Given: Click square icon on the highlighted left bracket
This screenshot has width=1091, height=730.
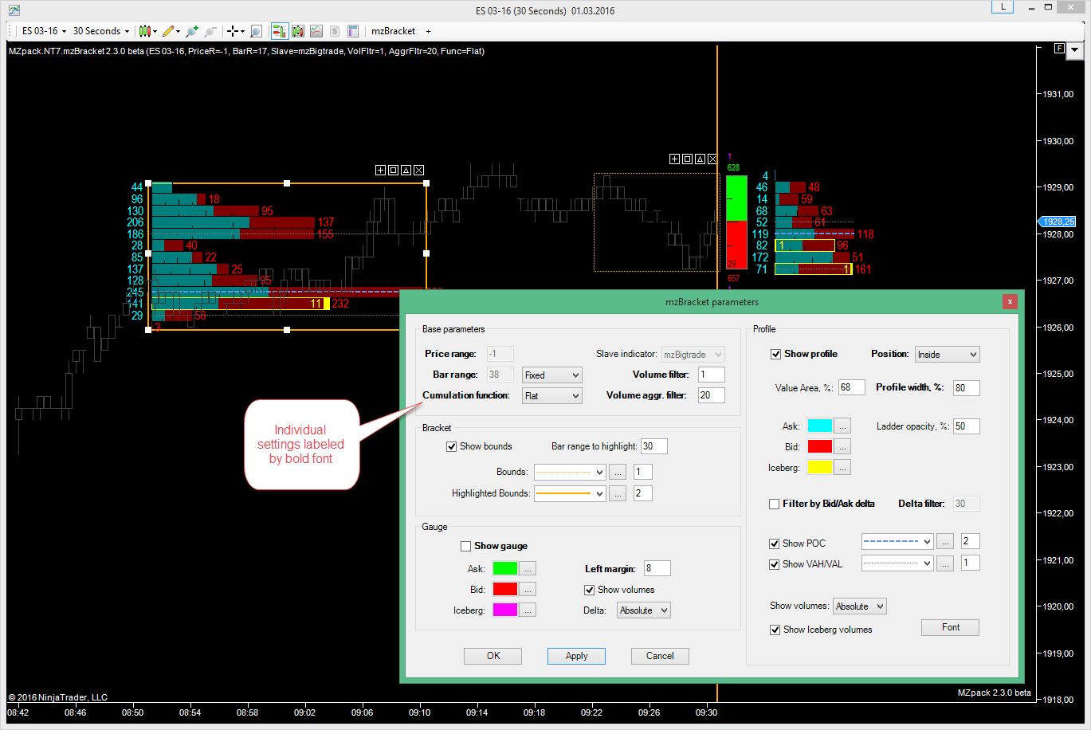Looking at the screenshot, I should [x=393, y=170].
